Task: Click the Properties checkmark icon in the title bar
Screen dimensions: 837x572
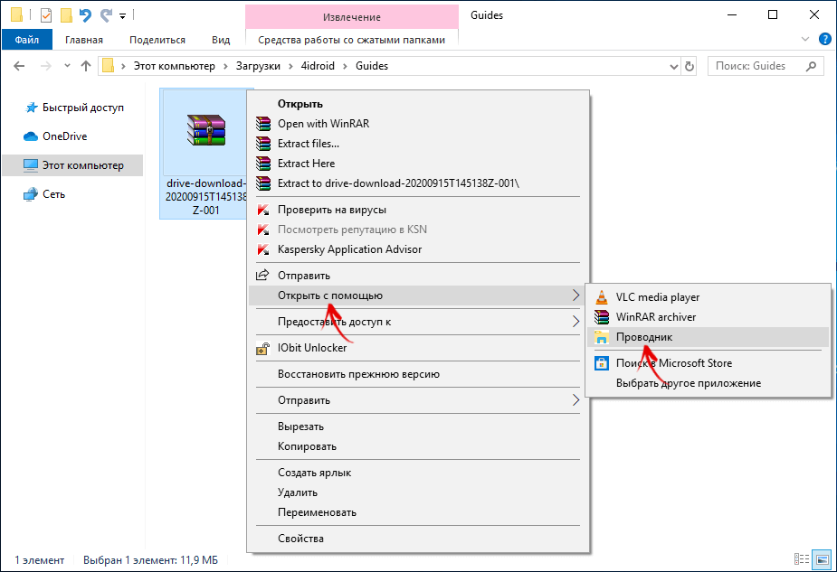Action: pyautogui.click(x=46, y=15)
